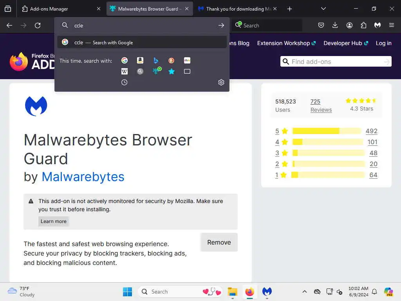Screen dimensions: 401x301
Task: Click the address bar with 'ccle' text
Action: tap(142, 25)
